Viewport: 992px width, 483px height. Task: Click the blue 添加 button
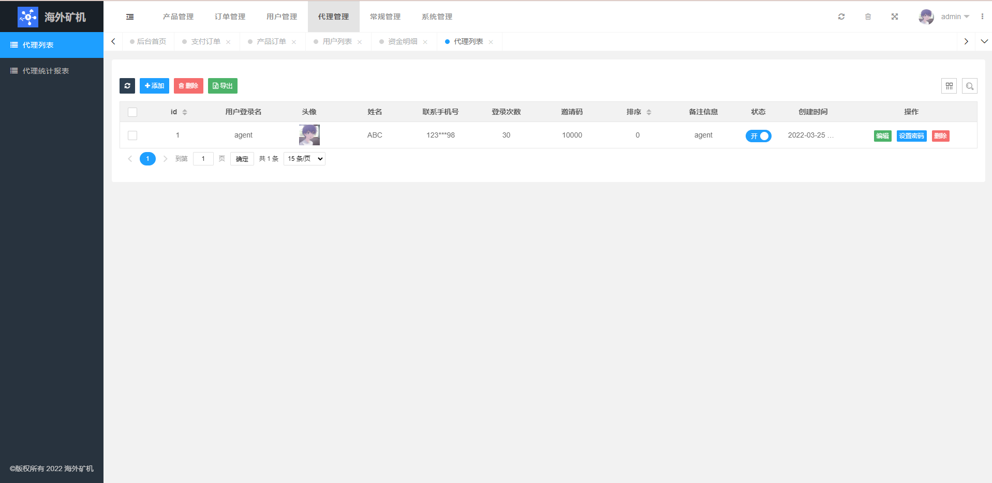154,86
